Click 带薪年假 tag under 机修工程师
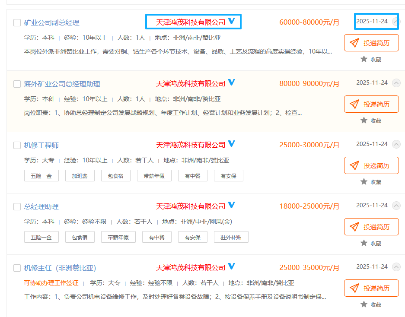405x317 pixels. (154, 176)
